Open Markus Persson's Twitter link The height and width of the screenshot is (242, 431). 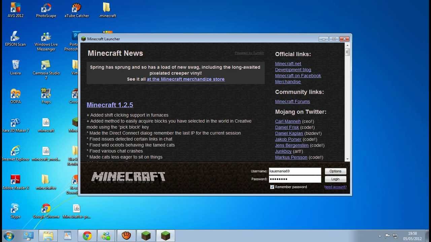291,157
